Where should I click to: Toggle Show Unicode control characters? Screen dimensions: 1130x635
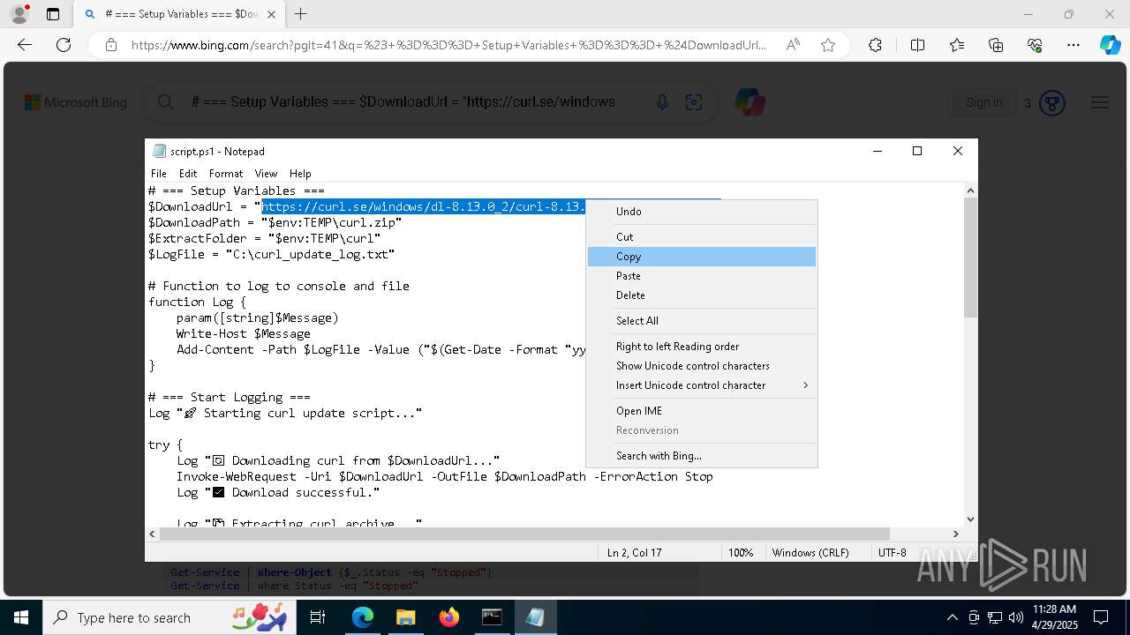coord(702,366)
